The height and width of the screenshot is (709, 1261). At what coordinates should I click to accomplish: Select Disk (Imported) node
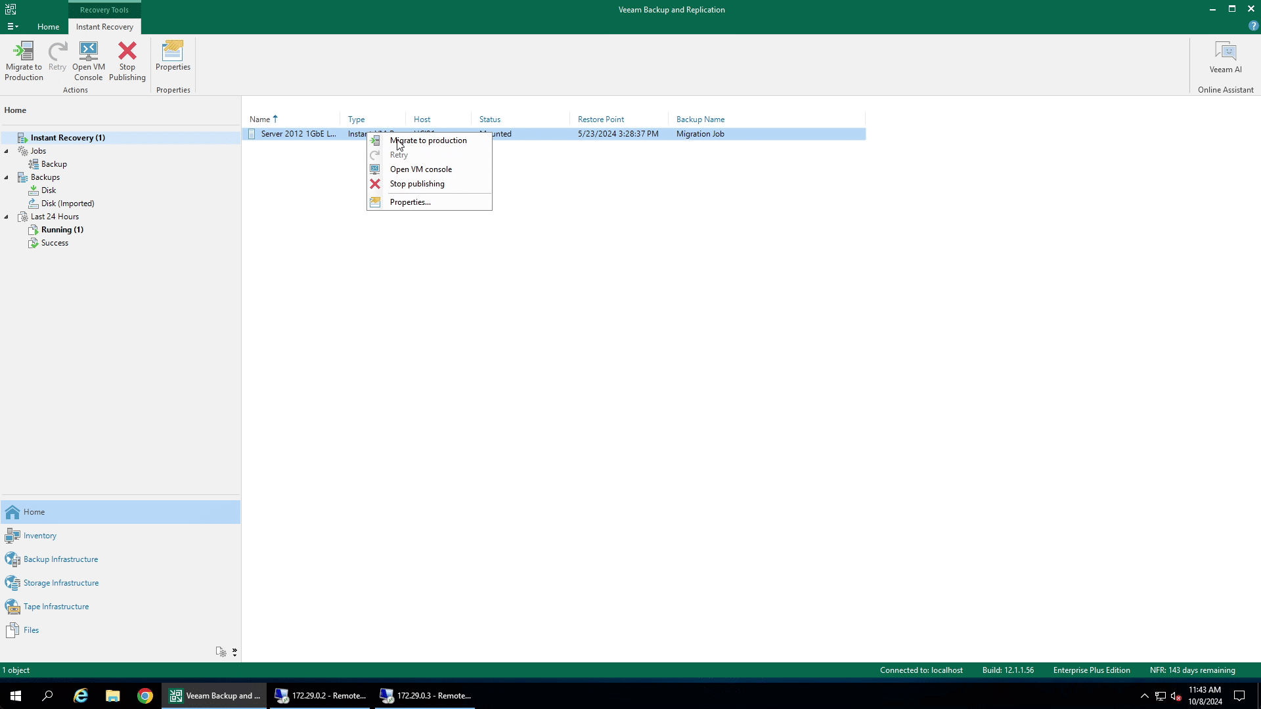pyautogui.click(x=67, y=204)
